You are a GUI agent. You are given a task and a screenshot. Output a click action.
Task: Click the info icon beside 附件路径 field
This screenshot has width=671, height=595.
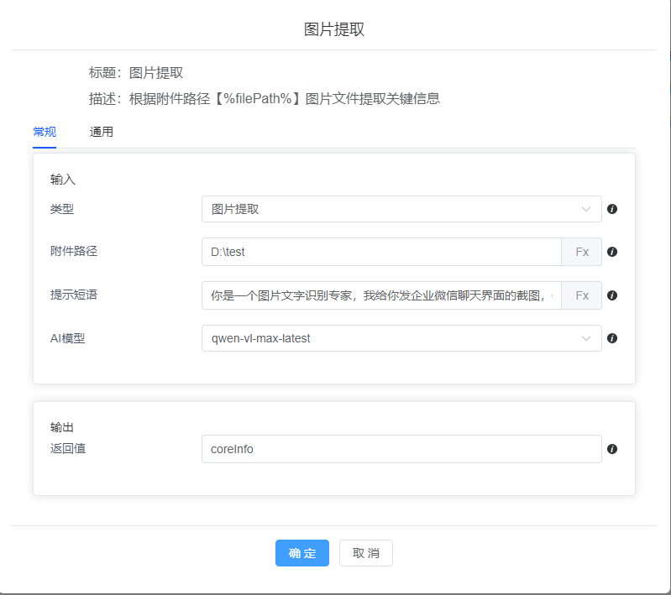coord(612,252)
